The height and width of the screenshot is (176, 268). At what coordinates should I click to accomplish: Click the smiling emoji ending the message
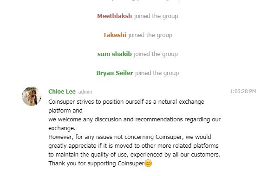point(148,163)
